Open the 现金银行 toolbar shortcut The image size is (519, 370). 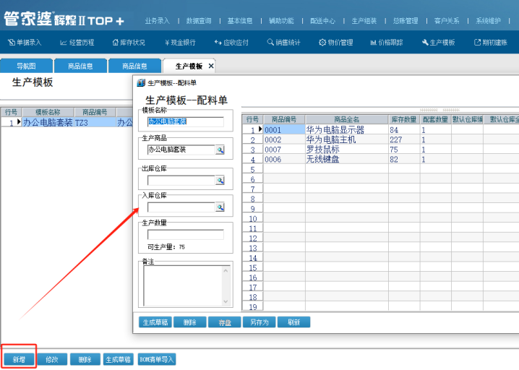click(180, 43)
